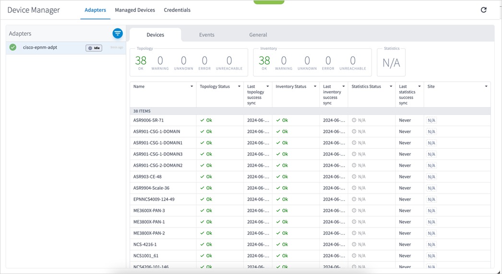Switch to the Managed Devices tab

click(x=135, y=10)
